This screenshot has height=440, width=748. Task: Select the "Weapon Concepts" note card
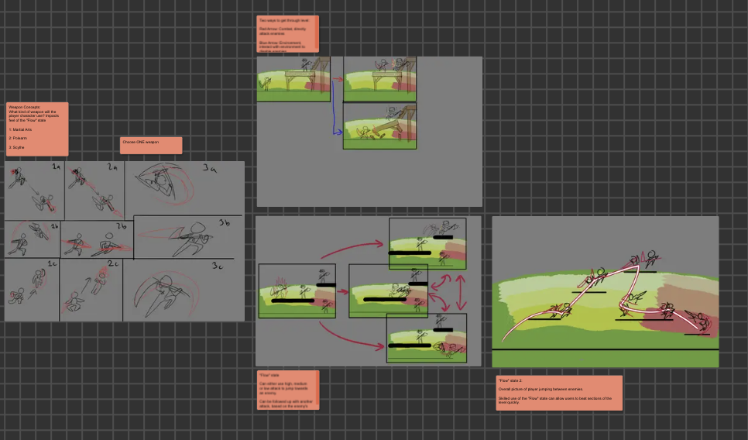[37, 129]
